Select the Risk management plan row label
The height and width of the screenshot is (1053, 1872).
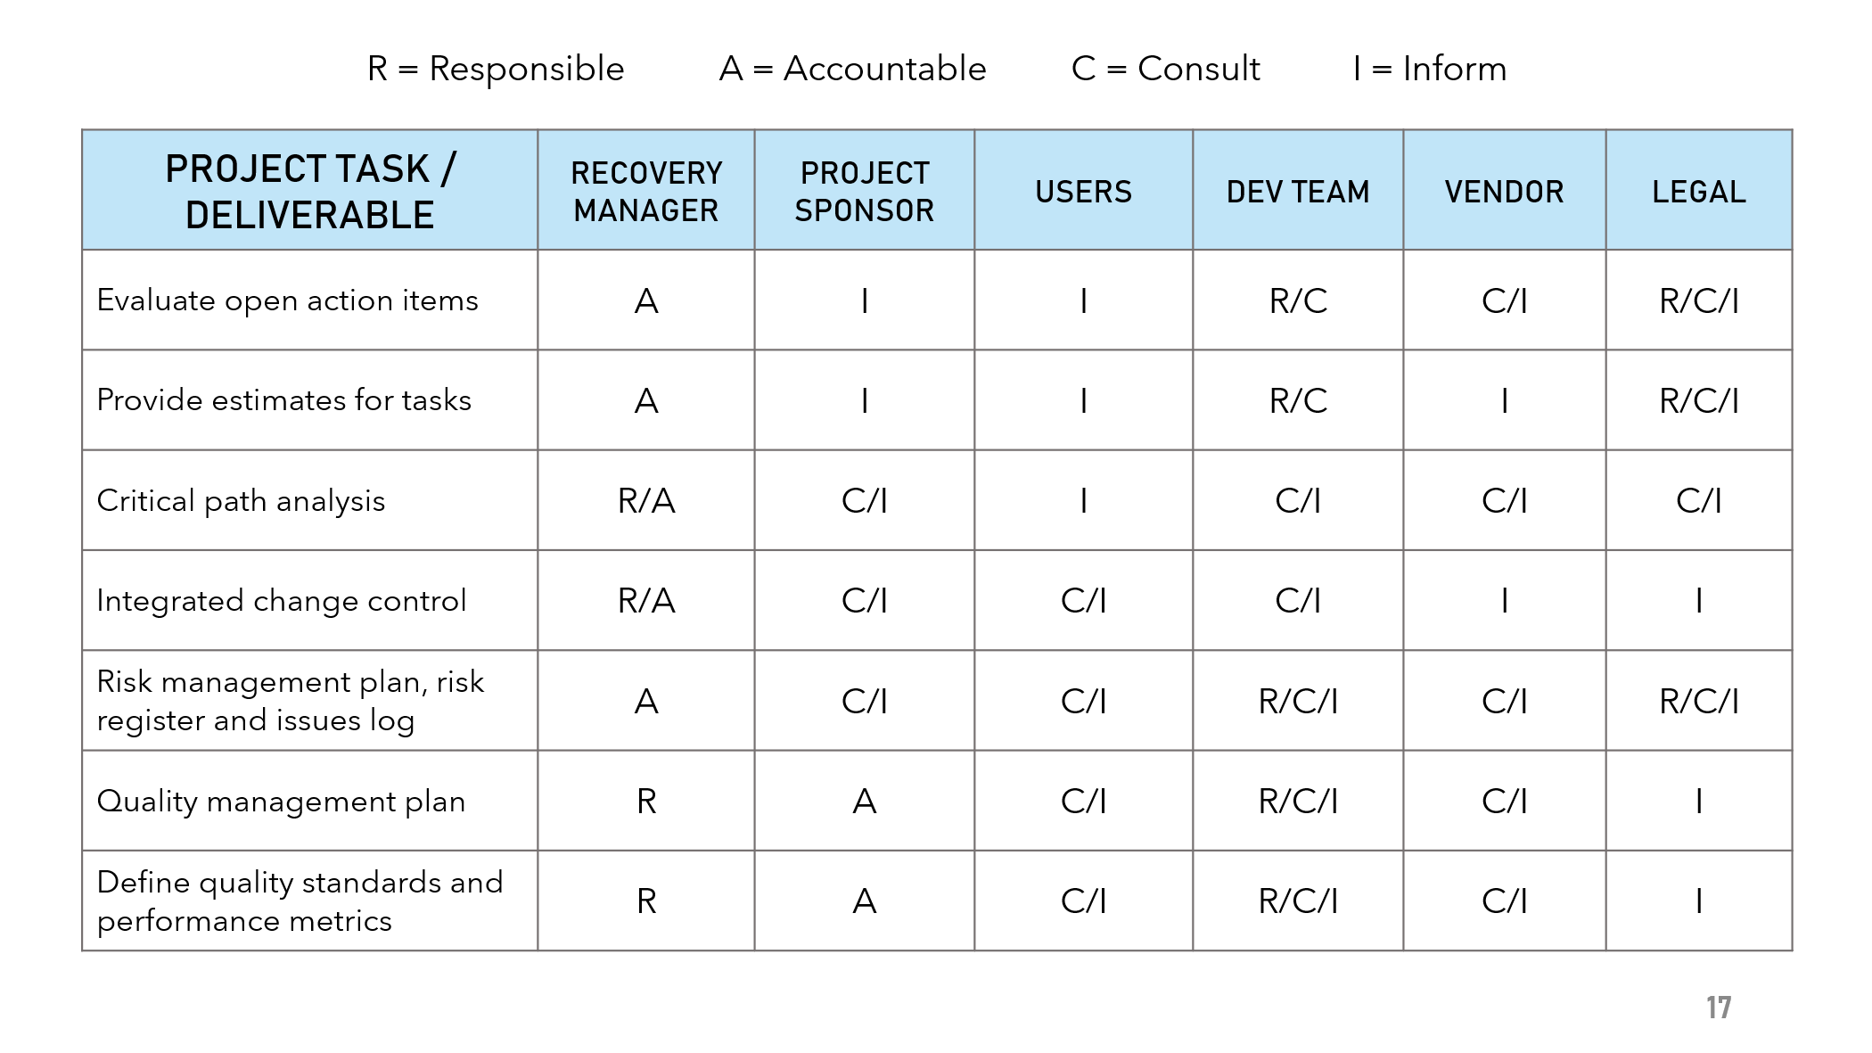[290, 701]
